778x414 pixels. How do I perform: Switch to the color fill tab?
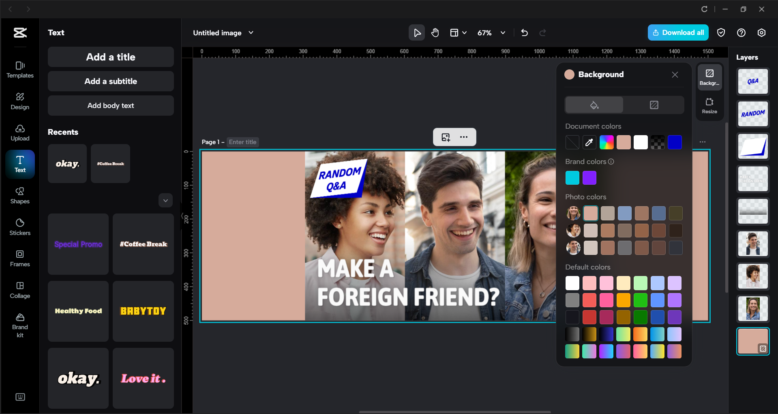point(594,105)
